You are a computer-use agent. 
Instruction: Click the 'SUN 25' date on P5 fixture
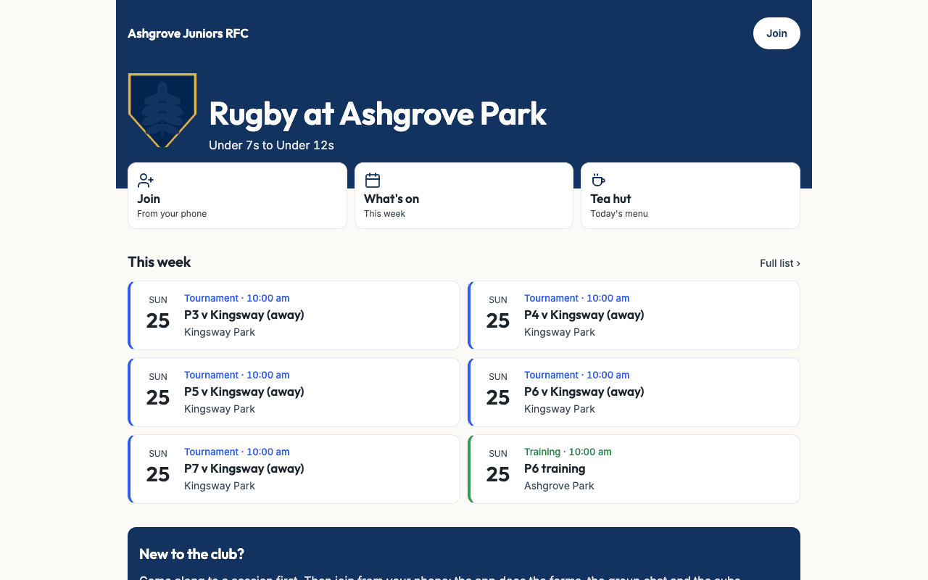tap(158, 391)
